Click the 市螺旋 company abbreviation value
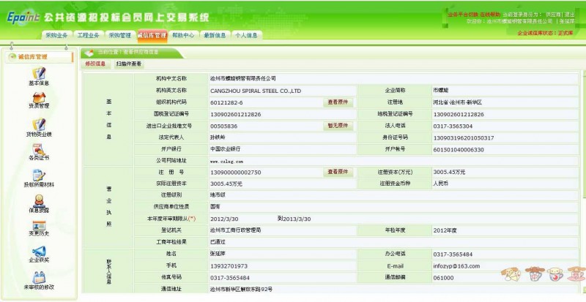 [x=441, y=91]
